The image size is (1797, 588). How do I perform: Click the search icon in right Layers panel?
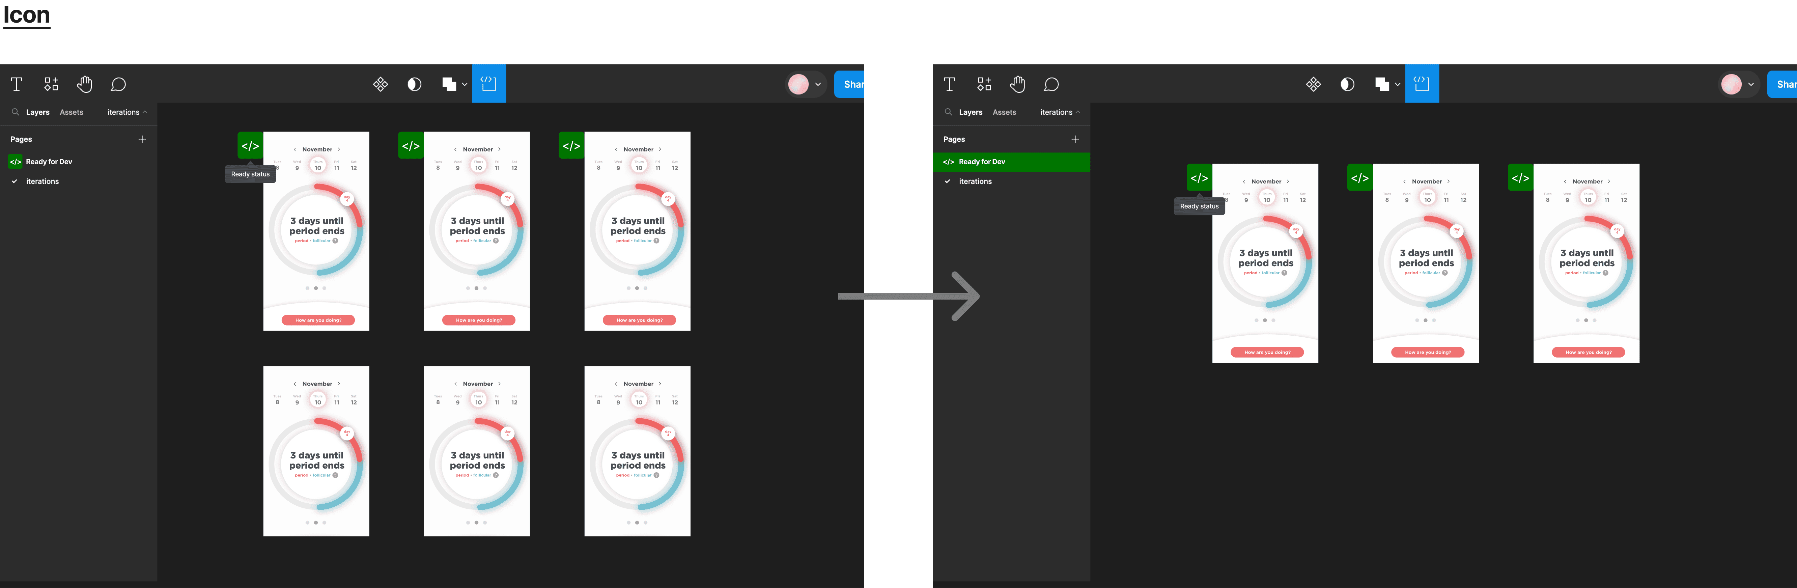[948, 112]
